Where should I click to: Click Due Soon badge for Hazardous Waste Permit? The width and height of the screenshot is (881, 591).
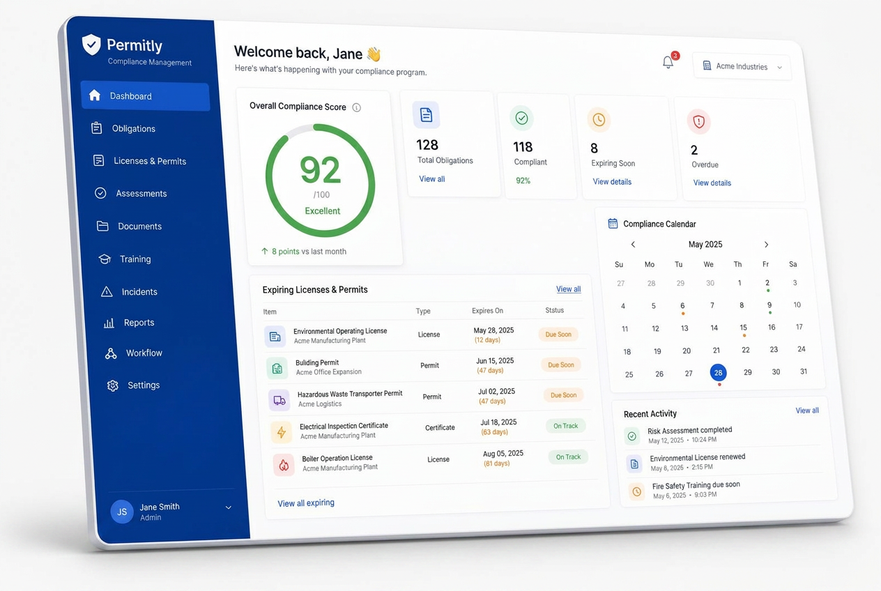tap(564, 395)
